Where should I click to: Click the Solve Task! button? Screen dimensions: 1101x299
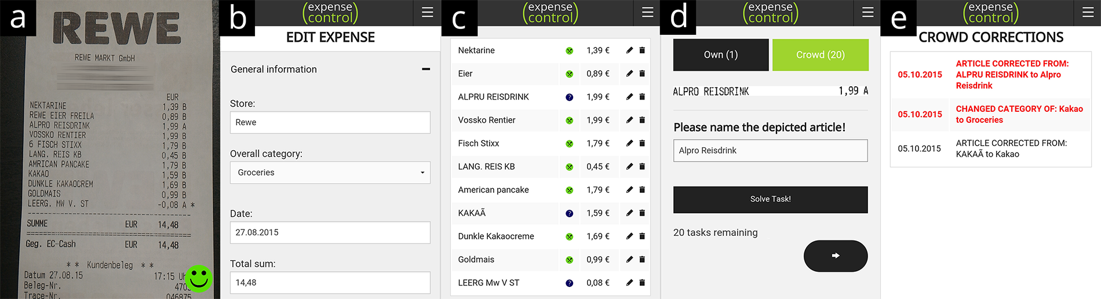(771, 199)
